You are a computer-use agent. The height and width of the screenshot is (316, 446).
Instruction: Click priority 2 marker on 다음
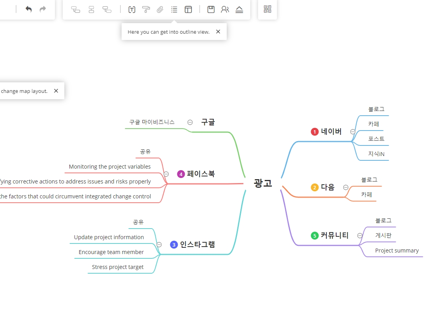click(315, 187)
